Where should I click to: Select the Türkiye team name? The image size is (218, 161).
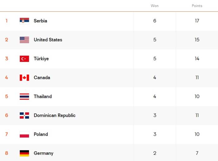click(41, 59)
